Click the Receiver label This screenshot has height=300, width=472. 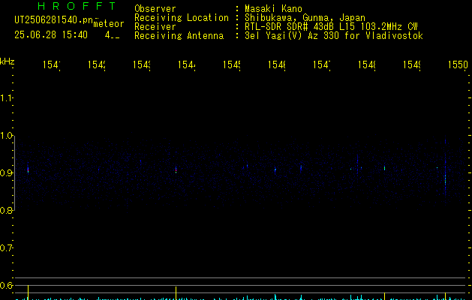pos(155,26)
